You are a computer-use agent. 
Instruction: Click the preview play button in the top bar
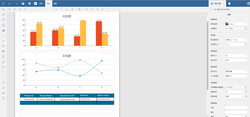(x=35, y=3)
